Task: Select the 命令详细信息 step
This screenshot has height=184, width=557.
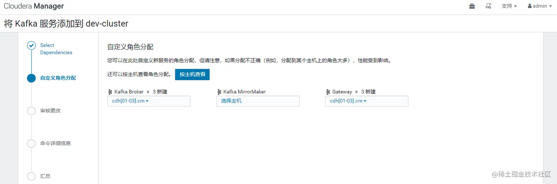Action: [55, 143]
